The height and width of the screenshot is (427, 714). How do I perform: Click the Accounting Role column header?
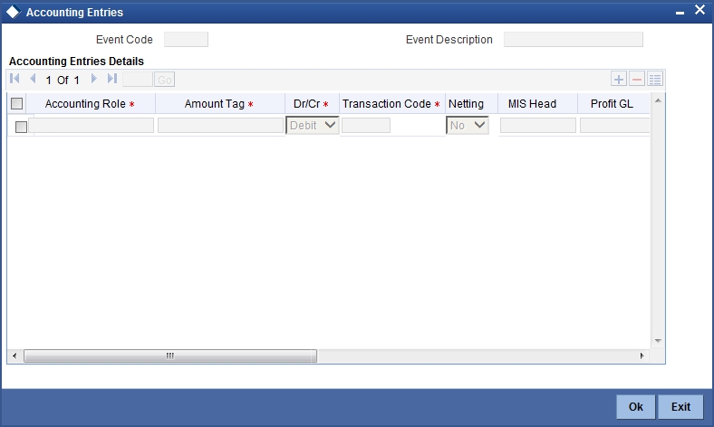coord(91,104)
